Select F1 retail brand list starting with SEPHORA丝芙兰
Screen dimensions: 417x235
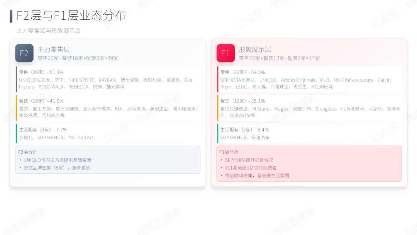[x=305, y=83]
